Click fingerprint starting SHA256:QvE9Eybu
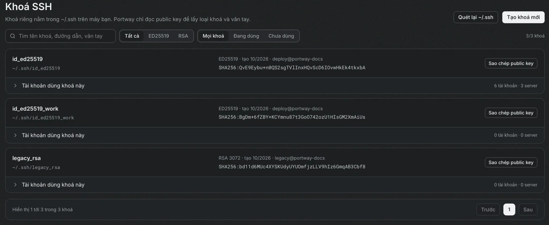This screenshot has width=549, height=225. (x=292, y=67)
